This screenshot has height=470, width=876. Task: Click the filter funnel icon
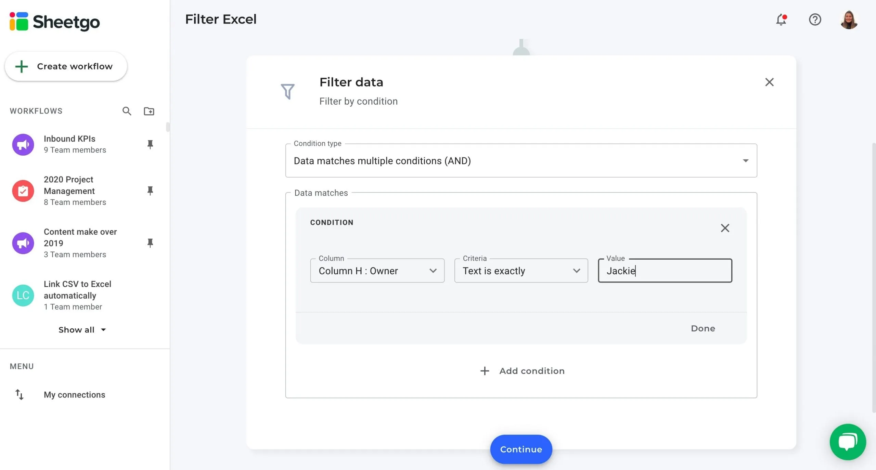click(x=287, y=91)
